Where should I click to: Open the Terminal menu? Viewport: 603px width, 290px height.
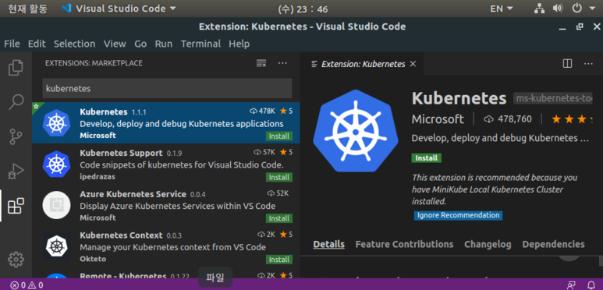point(200,44)
